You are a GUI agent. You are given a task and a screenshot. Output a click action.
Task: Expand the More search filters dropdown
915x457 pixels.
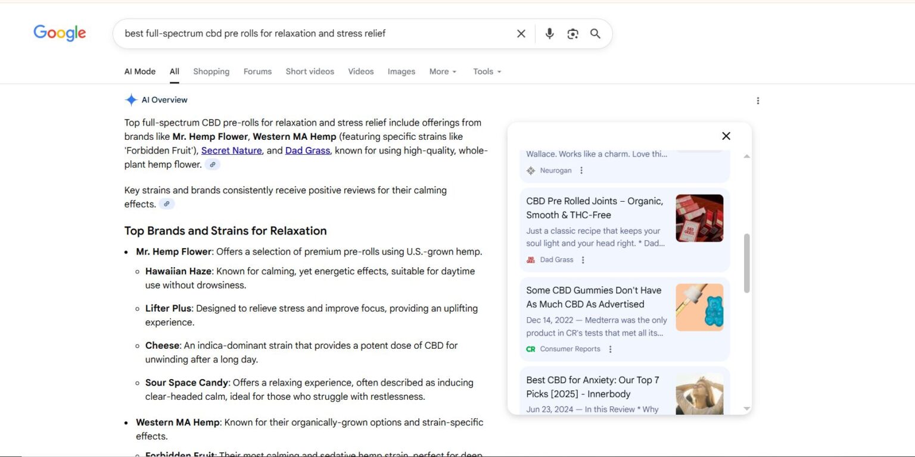pyautogui.click(x=443, y=71)
